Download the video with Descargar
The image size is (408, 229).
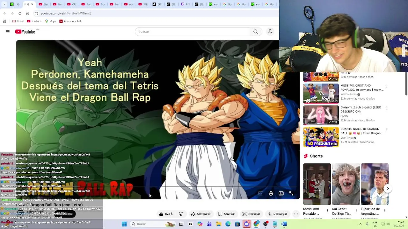coord(277,214)
